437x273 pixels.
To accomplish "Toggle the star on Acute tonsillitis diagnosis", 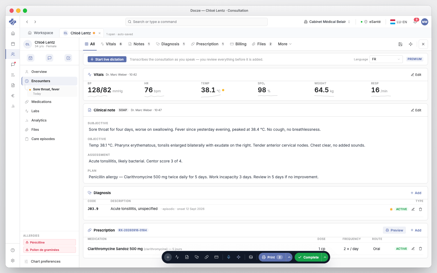I will pyautogui.click(x=391, y=209).
